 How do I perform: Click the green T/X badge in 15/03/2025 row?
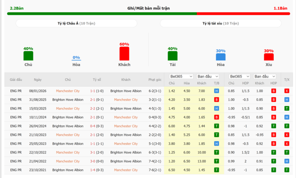coord(287,109)
